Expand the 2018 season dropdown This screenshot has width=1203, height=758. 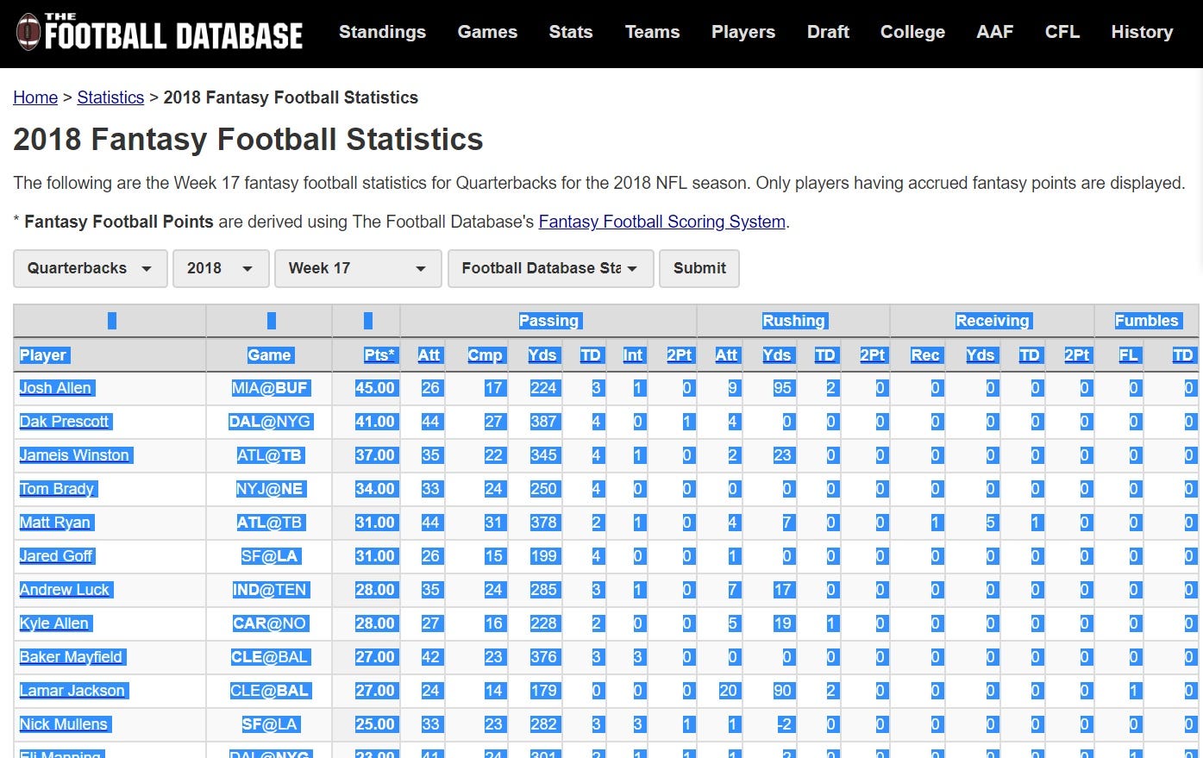pos(222,268)
